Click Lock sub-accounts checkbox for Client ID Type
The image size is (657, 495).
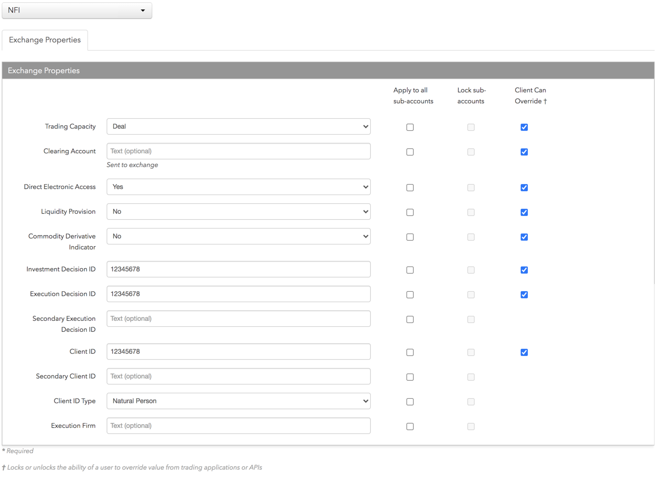[x=471, y=402]
